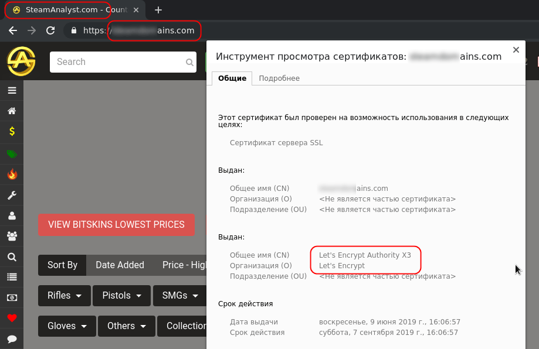Click the green price tags icon
539x349 pixels.
click(x=12, y=154)
